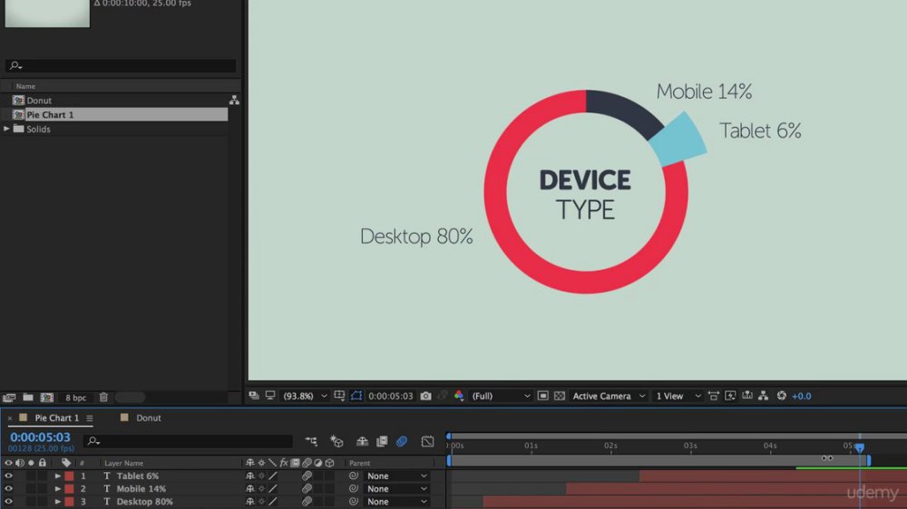This screenshot has width=907, height=509.
Task: Create new folder in project panel
Action: click(x=28, y=398)
